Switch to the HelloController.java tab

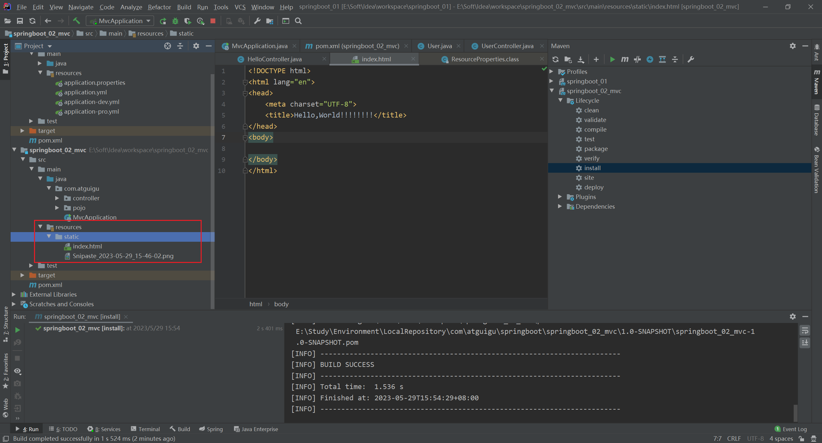pyautogui.click(x=275, y=59)
